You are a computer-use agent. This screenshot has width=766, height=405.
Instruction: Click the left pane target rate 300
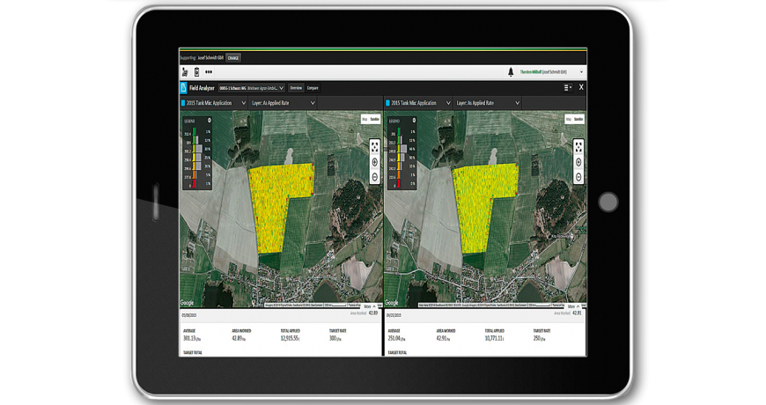(x=335, y=339)
